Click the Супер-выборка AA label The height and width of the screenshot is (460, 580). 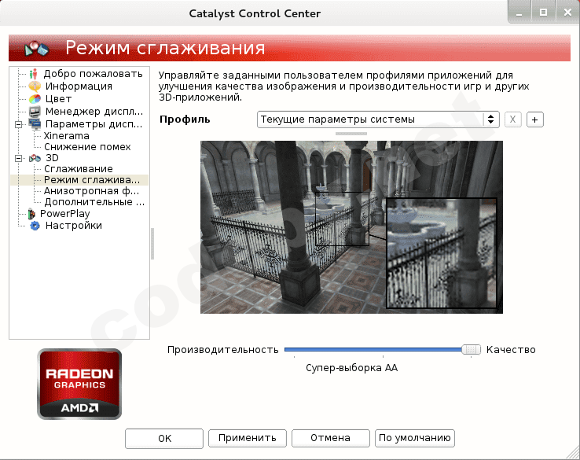(351, 368)
